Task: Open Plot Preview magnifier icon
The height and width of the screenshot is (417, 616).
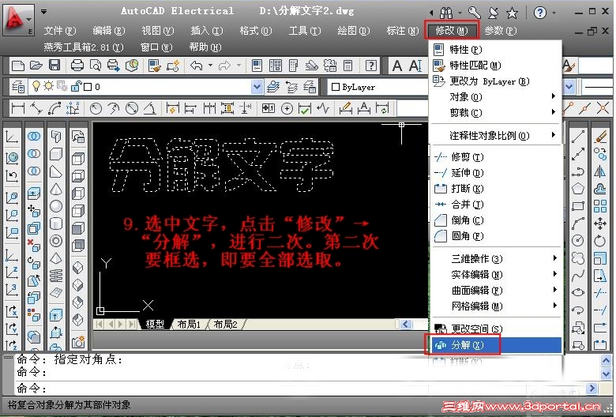Action: tap(96, 66)
